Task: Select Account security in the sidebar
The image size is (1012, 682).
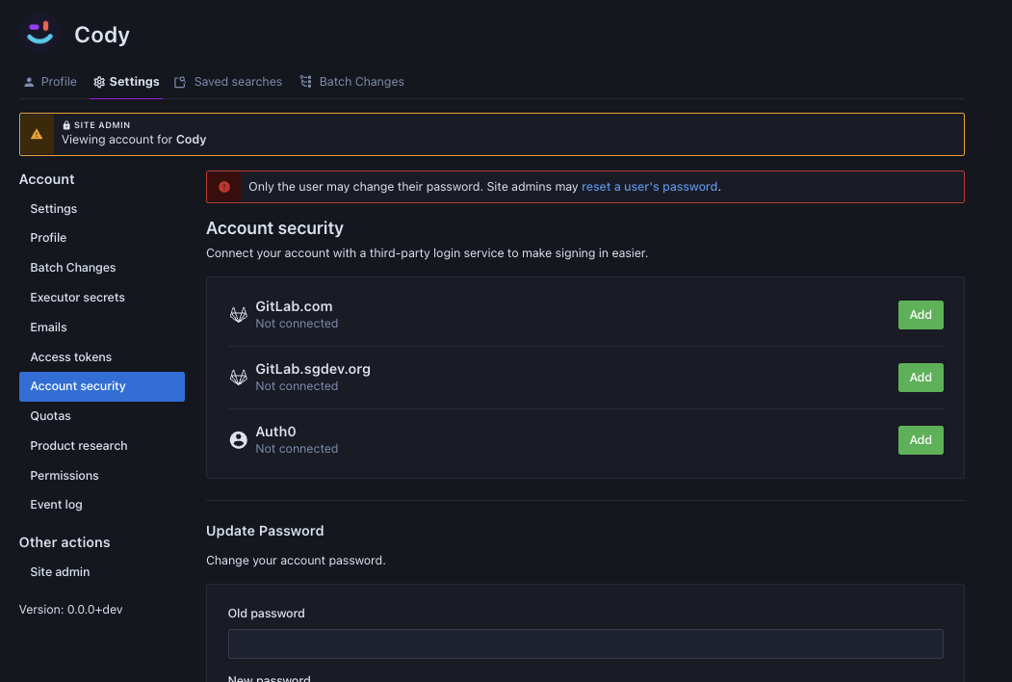Action: pyautogui.click(x=102, y=386)
